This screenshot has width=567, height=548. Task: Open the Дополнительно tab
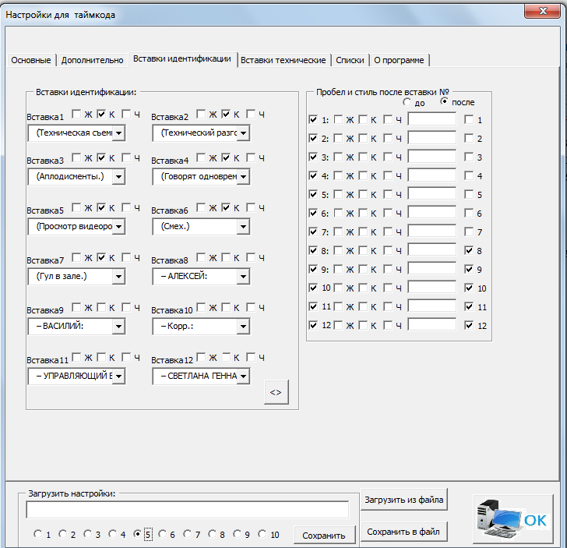(x=92, y=60)
